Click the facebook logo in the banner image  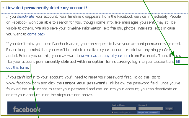[27, 109]
